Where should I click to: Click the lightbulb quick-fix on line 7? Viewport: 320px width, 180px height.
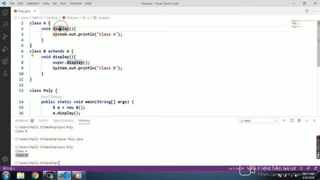point(32,55)
